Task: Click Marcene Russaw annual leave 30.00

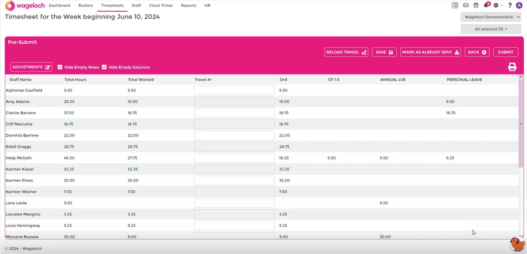Action: tap(385, 237)
